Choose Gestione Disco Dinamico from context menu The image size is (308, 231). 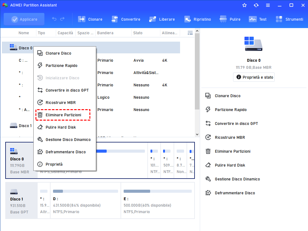point(65,140)
